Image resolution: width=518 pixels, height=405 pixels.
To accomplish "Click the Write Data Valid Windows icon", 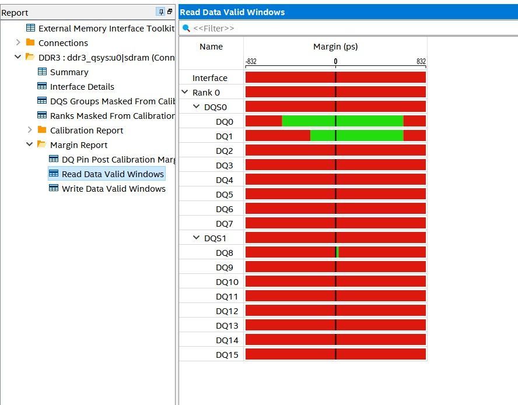I will click(x=54, y=188).
